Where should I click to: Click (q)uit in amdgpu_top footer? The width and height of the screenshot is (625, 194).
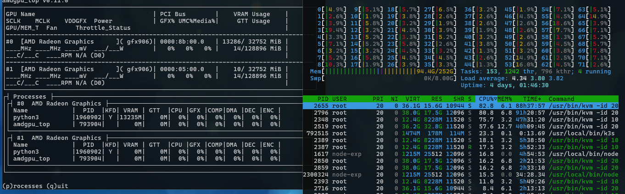[57, 186]
